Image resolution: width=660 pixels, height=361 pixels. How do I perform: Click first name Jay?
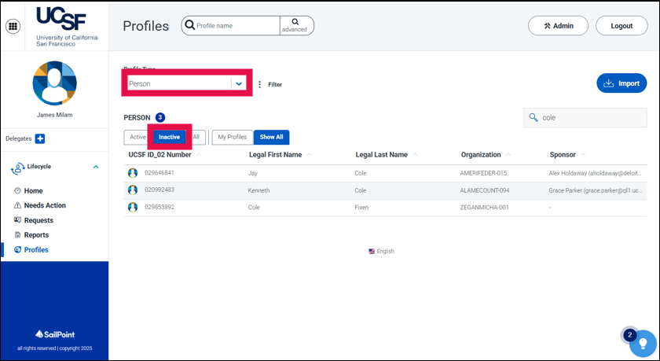pos(252,173)
